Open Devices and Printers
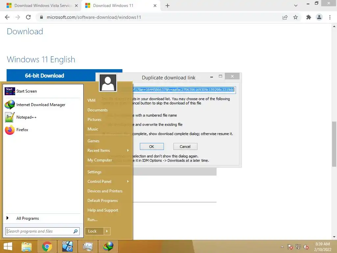Viewport: 337px width, 253px height. [x=105, y=191]
